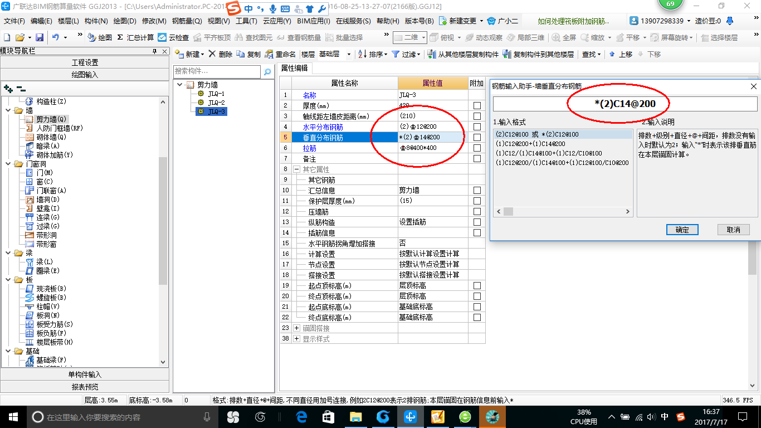This screenshot has width=761, height=428.
Task: Collapse 其它属性 group in property grid
Action: click(296, 169)
